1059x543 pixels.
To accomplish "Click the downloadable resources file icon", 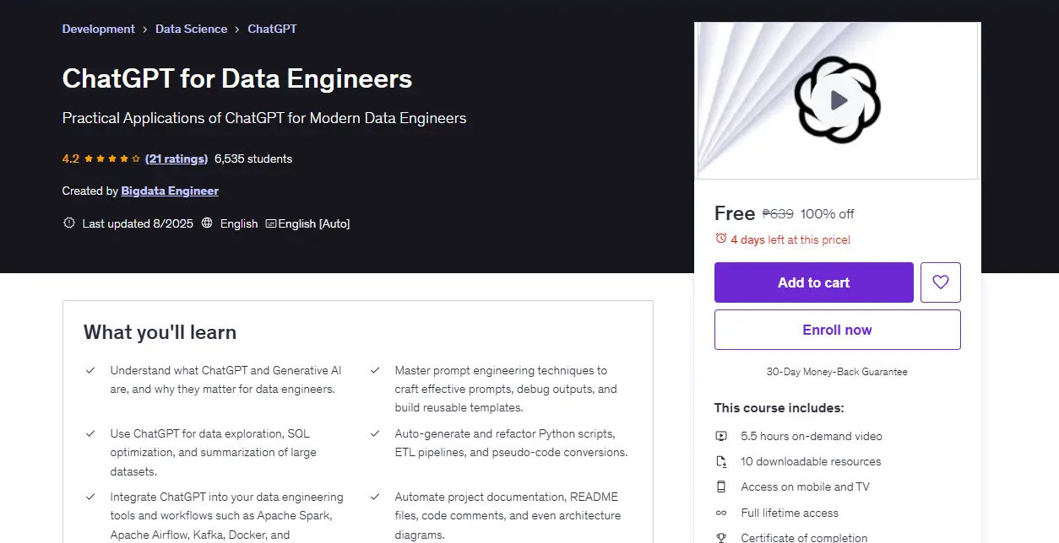I will point(721,461).
